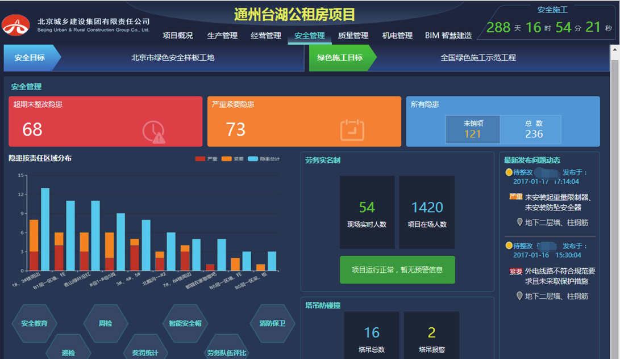Click the 现场实时人数 tile showing 54
The height and width of the screenshot is (359, 620).
(367, 212)
